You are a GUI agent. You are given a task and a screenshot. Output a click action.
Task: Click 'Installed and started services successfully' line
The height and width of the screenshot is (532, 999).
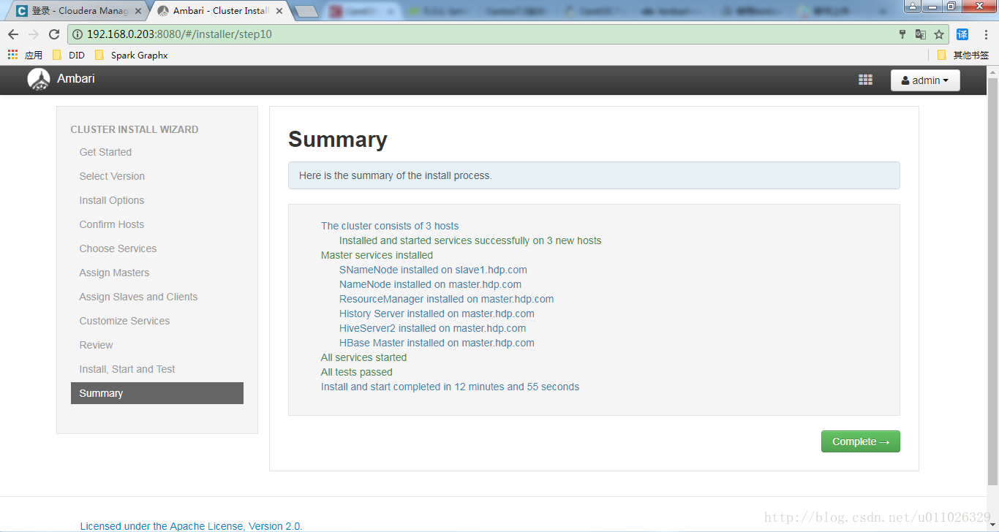[470, 240]
